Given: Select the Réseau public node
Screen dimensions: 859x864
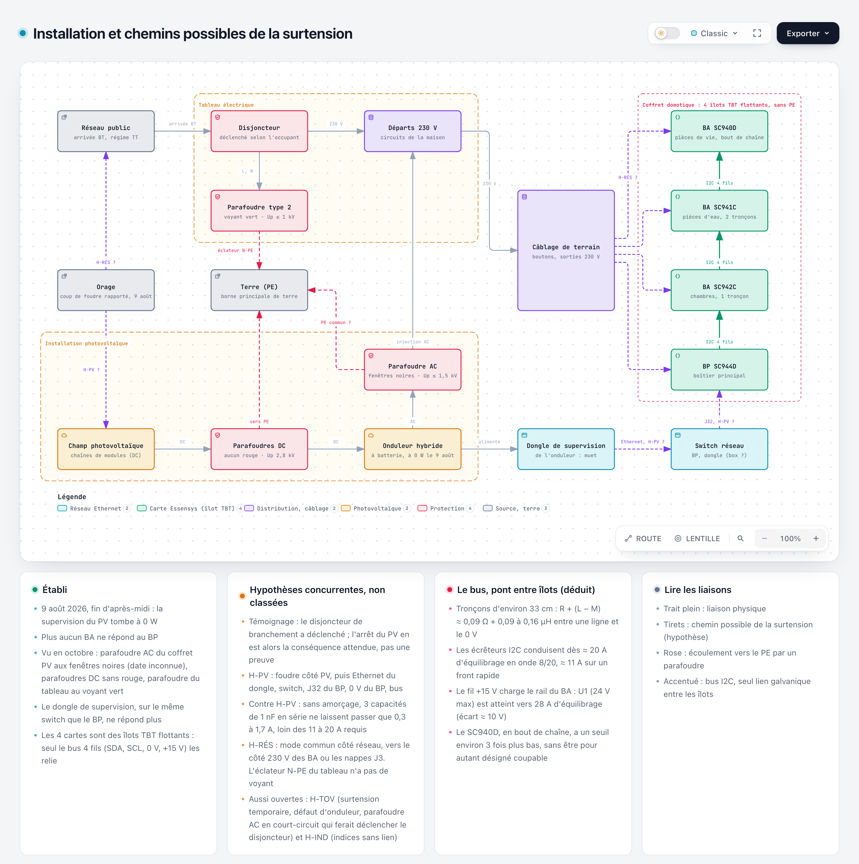Looking at the screenshot, I should pyautogui.click(x=106, y=131).
